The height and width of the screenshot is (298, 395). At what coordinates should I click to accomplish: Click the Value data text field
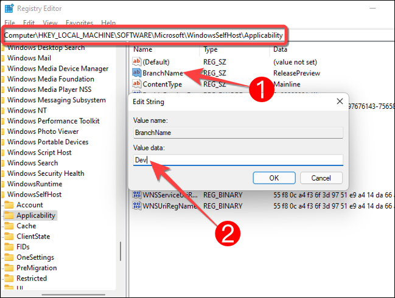tap(237, 160)
